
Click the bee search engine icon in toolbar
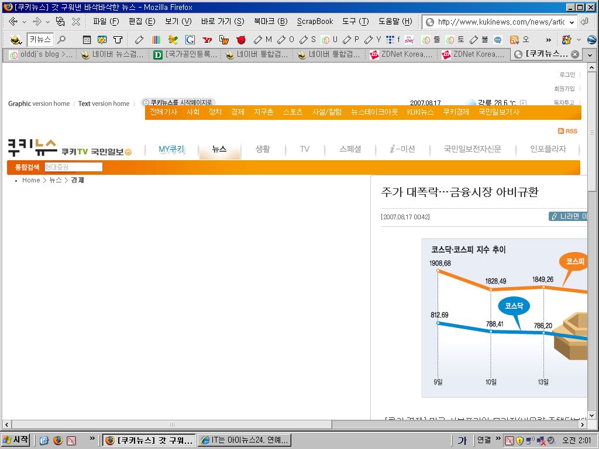pos(16,39)
